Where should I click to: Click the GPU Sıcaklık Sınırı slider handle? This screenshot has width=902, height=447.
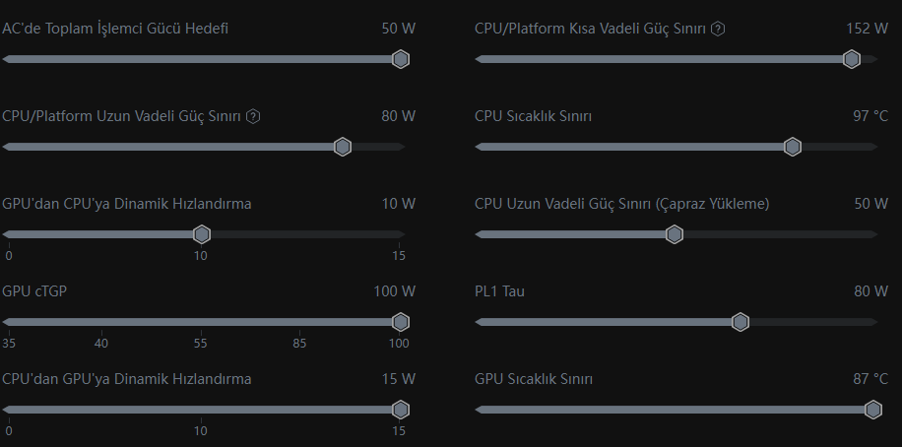(873, 410)
